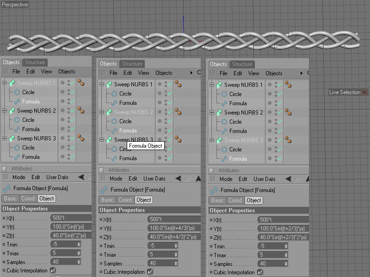Click Phong tag of Sweep NURBS 2, left panel
370x277 pixels.
[x=80, y=110]
